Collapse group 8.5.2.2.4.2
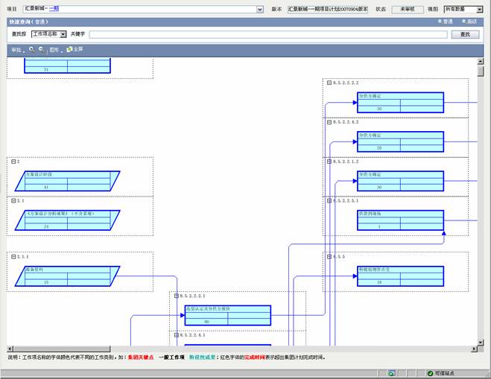The height and width of the screenshot is (379, 491). pyautogui.click(x=328, y=121)
